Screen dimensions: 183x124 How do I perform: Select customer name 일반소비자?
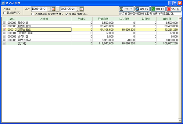(24, 40)
